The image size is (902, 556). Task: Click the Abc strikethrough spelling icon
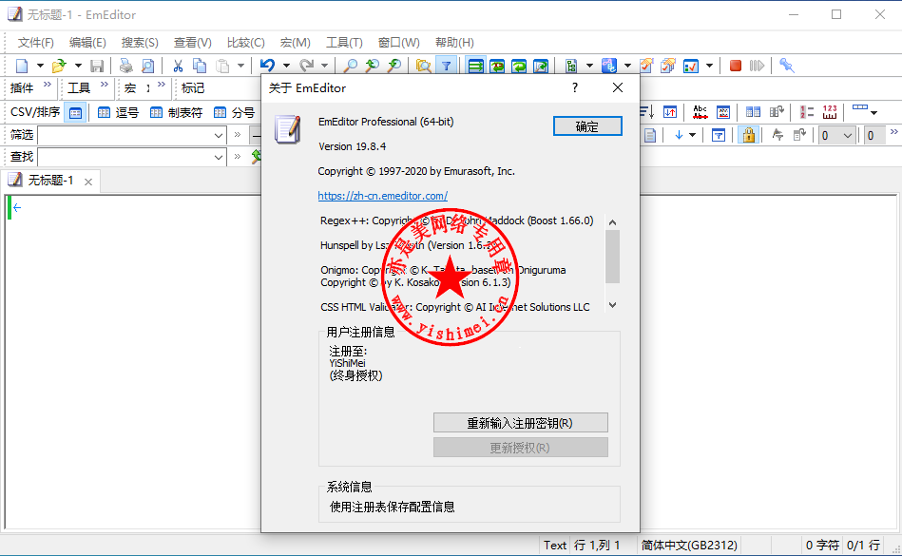[700, 111]
